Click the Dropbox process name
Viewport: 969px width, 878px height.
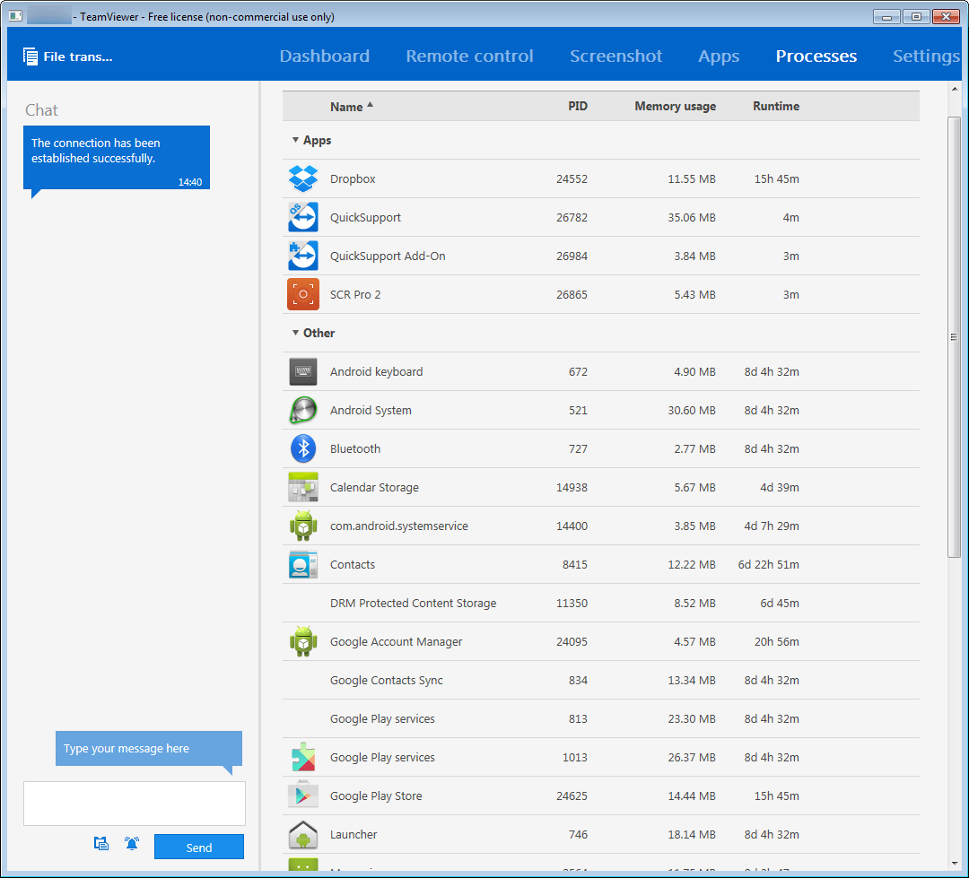pyautogui.click(x=353, y=178)
